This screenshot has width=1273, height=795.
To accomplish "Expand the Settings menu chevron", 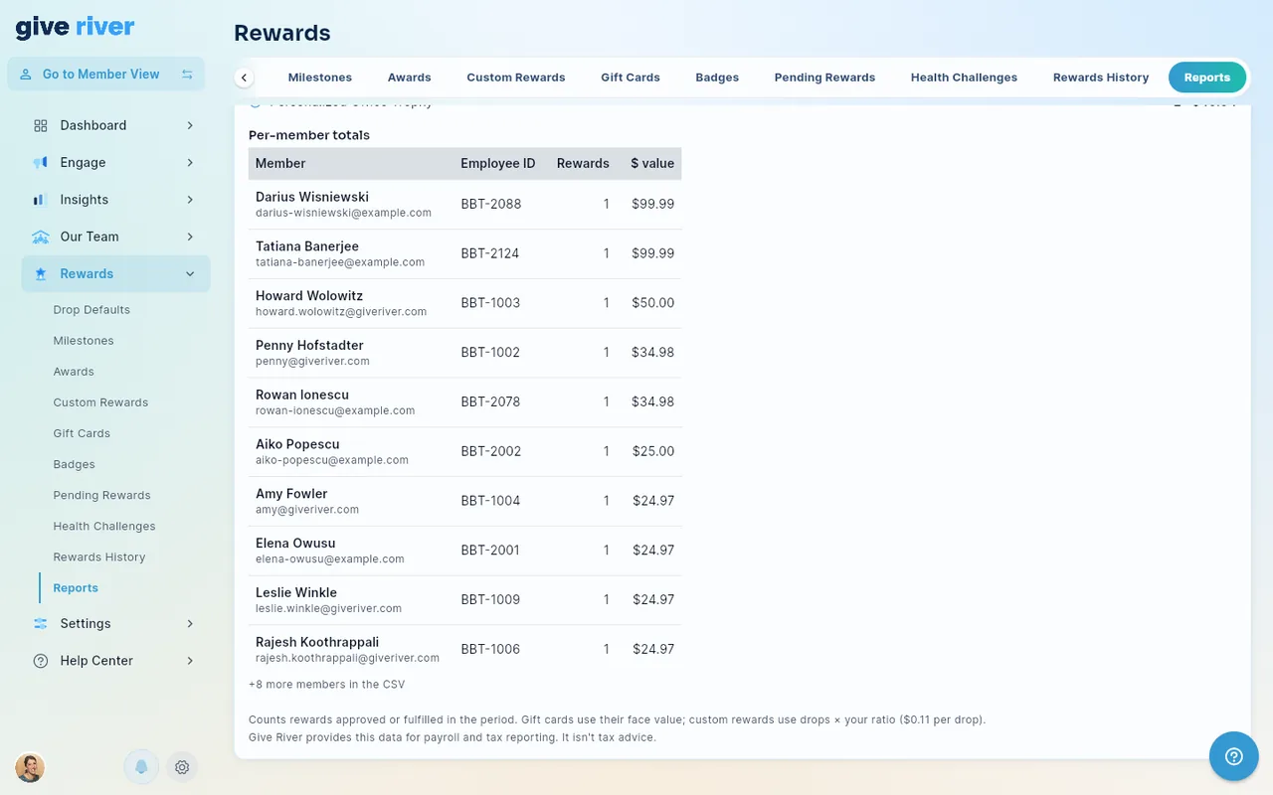I will [x=190, y=624].
